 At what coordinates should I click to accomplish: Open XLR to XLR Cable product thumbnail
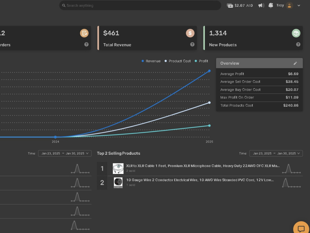(x=118, y=169)
